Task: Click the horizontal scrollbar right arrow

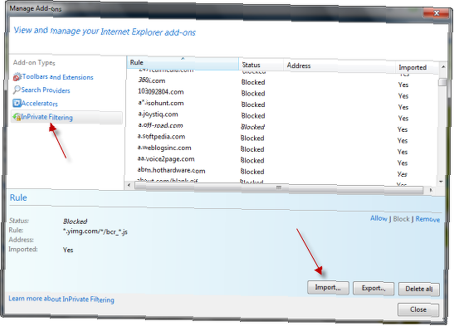Action: 430,190
